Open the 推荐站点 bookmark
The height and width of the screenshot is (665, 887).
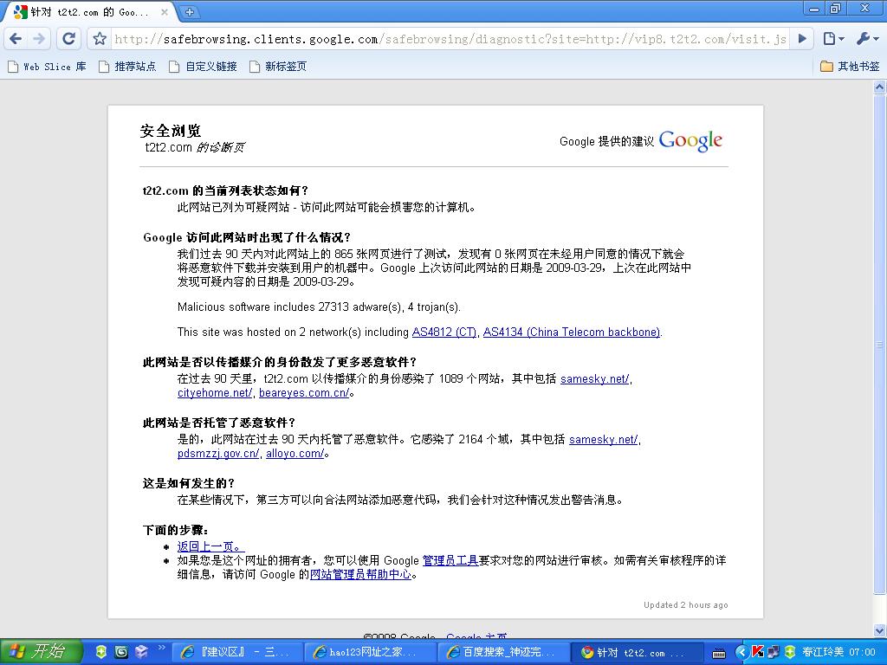coord(127,67)
